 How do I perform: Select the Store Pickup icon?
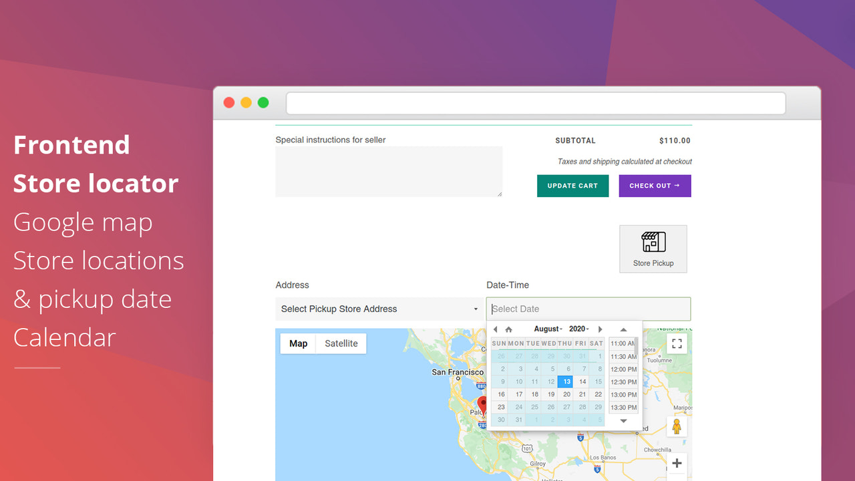point(653,246)
